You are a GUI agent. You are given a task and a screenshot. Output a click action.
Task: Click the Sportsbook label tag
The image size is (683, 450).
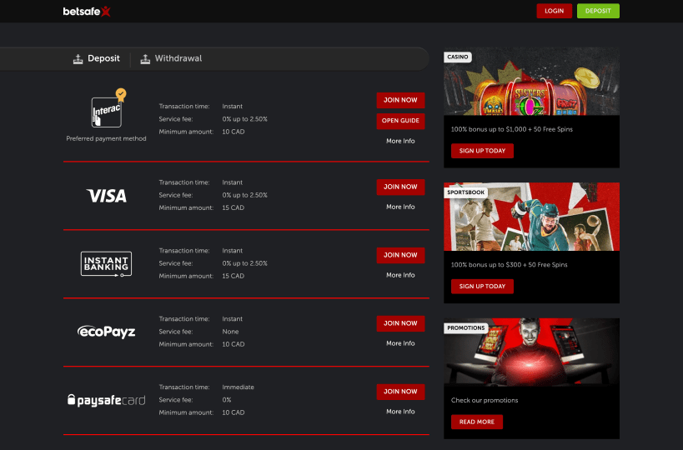[465, 192]
